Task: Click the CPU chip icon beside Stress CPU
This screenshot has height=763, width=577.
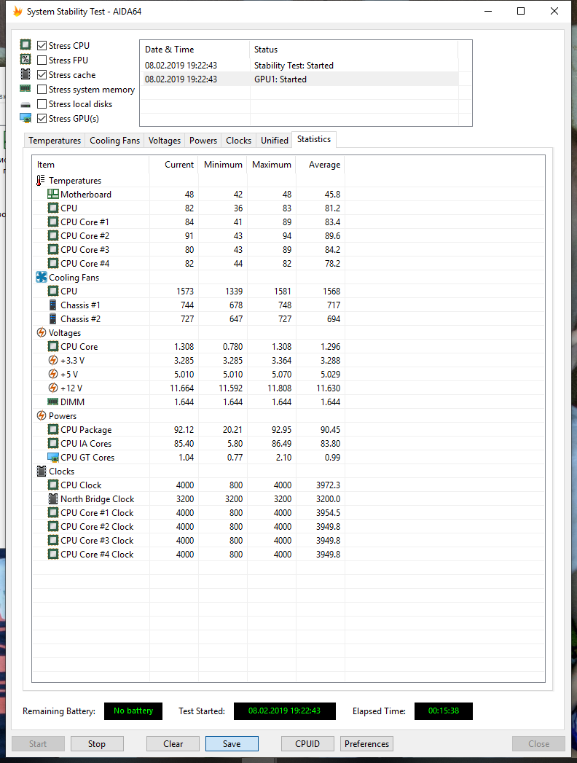Action: coord(25,44)
